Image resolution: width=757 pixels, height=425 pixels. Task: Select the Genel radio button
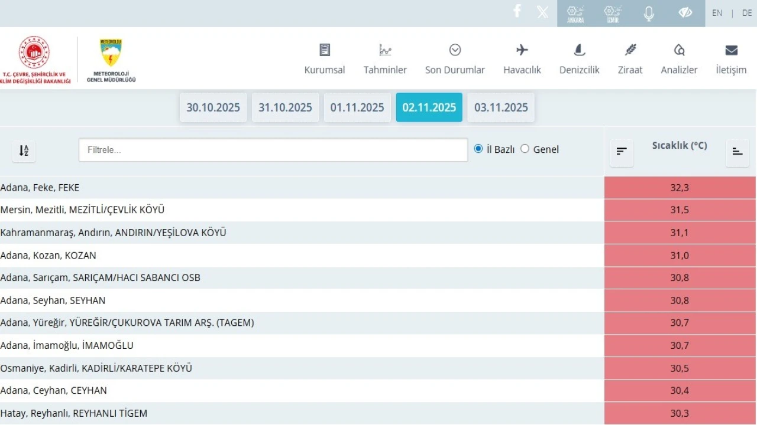click(525, 149)
